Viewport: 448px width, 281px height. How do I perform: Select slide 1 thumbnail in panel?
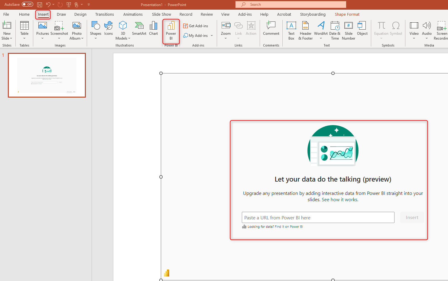point(47,75)
